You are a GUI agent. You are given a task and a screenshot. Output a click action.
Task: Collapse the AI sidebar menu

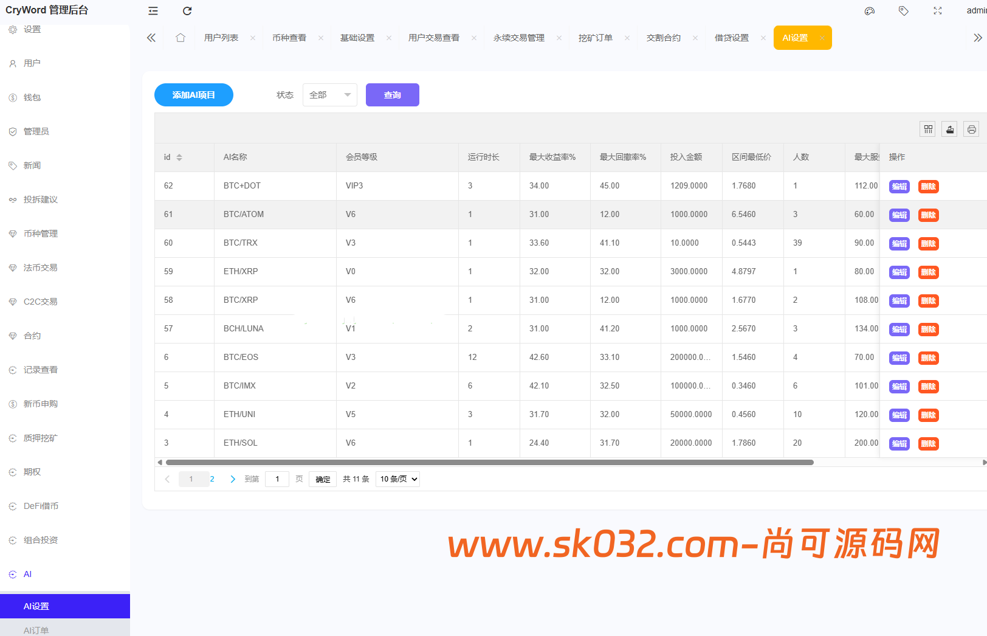(65, 574)
